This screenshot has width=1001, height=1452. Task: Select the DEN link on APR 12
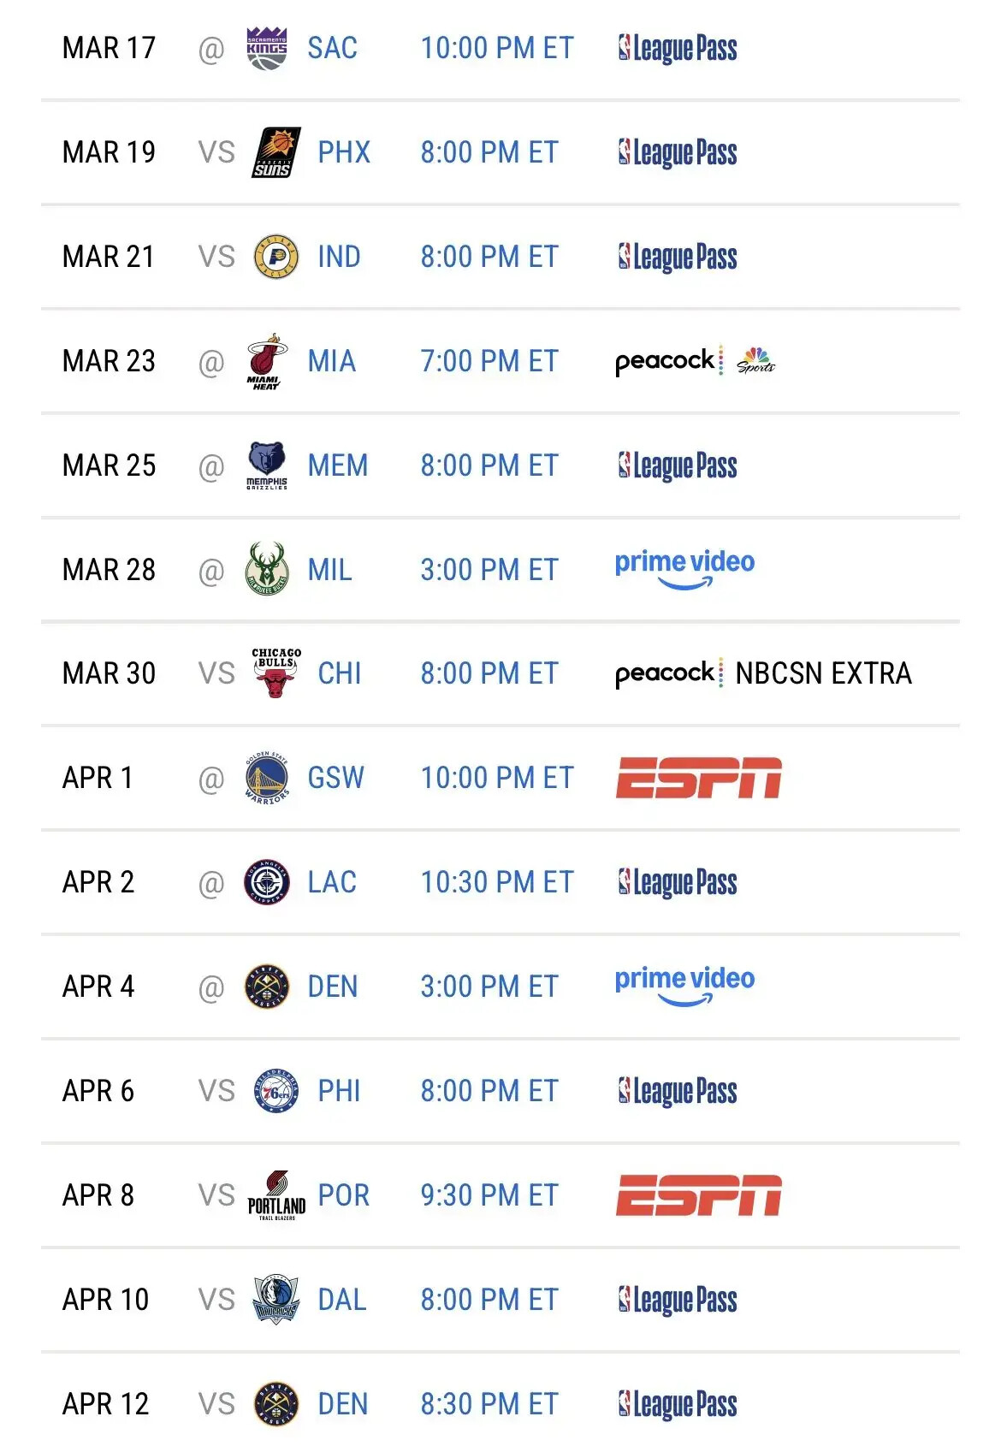point(342,1404)
